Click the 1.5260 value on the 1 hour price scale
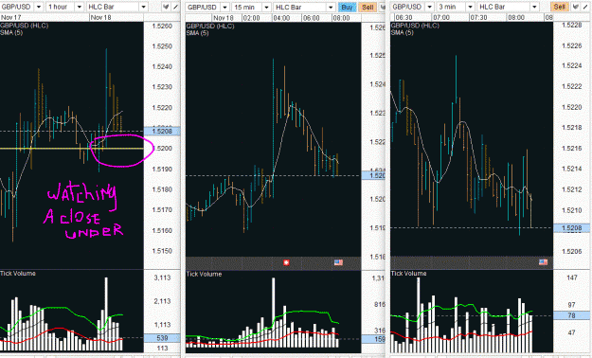 pyautogui.click(x=162, y=27)
